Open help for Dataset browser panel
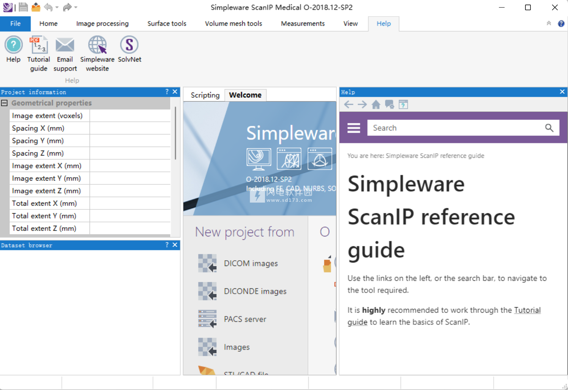 coord(167,245)
